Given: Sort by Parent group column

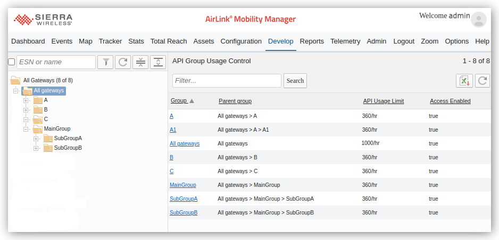Looking at the screenshot, I should 235,101.
